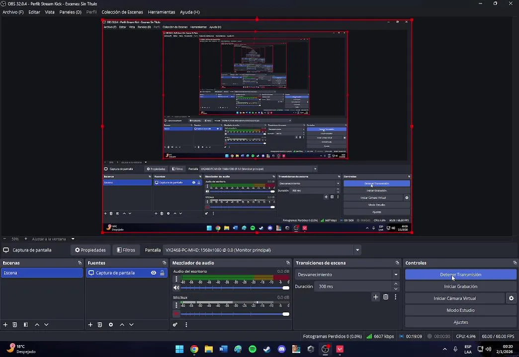
Task: Move source up in Fuentes list
Action: tap(122, 325)
